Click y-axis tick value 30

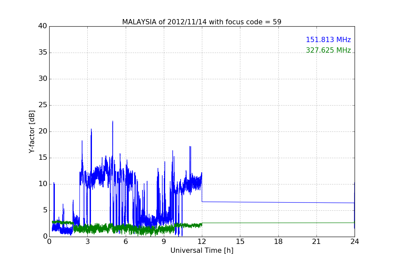click(43, 79)
